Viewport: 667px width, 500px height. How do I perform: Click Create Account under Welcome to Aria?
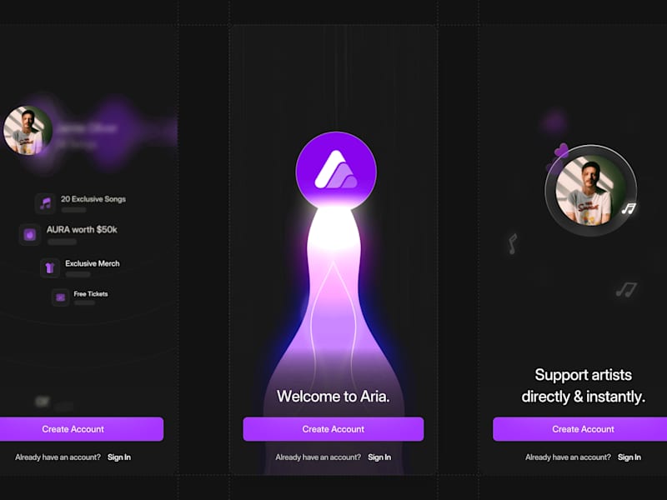pyautogui.click(x=333, y=429)
